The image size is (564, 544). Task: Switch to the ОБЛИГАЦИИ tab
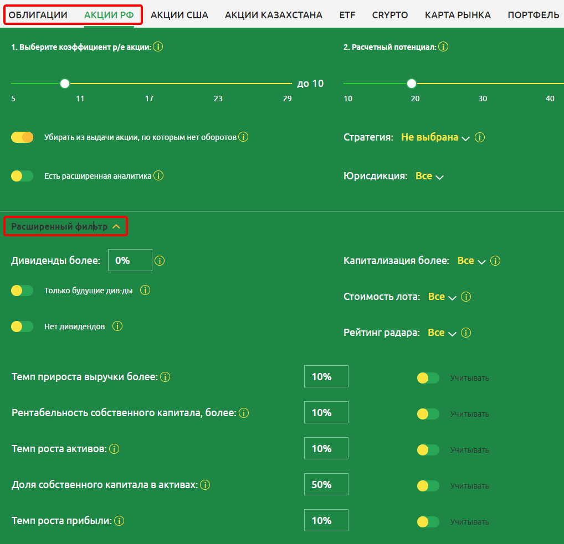tap(38, 15)
